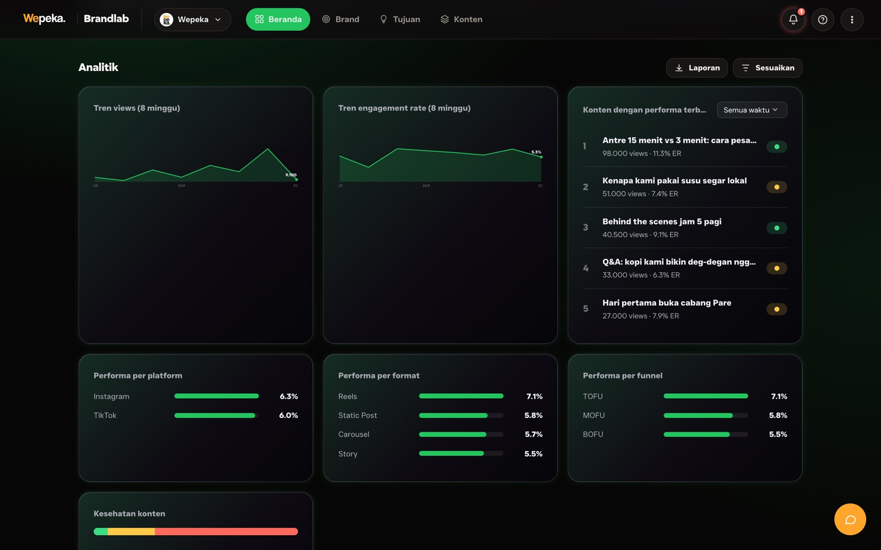This screenshot has width=881, height=550.
Task: Click the Sesuaikan button
Action: click(768, 68)
